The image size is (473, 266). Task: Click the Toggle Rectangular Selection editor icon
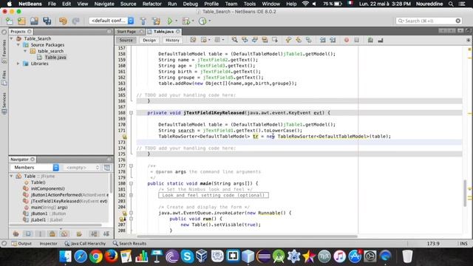click(274, 40)
